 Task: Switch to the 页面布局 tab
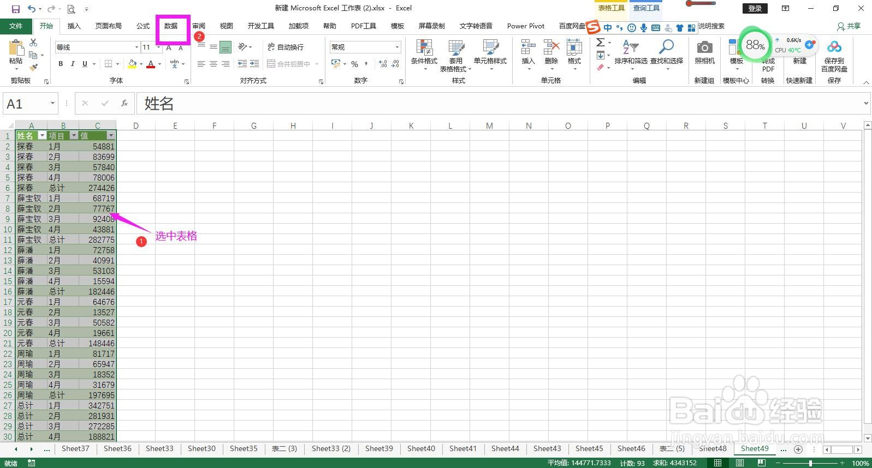click(108, 26)
